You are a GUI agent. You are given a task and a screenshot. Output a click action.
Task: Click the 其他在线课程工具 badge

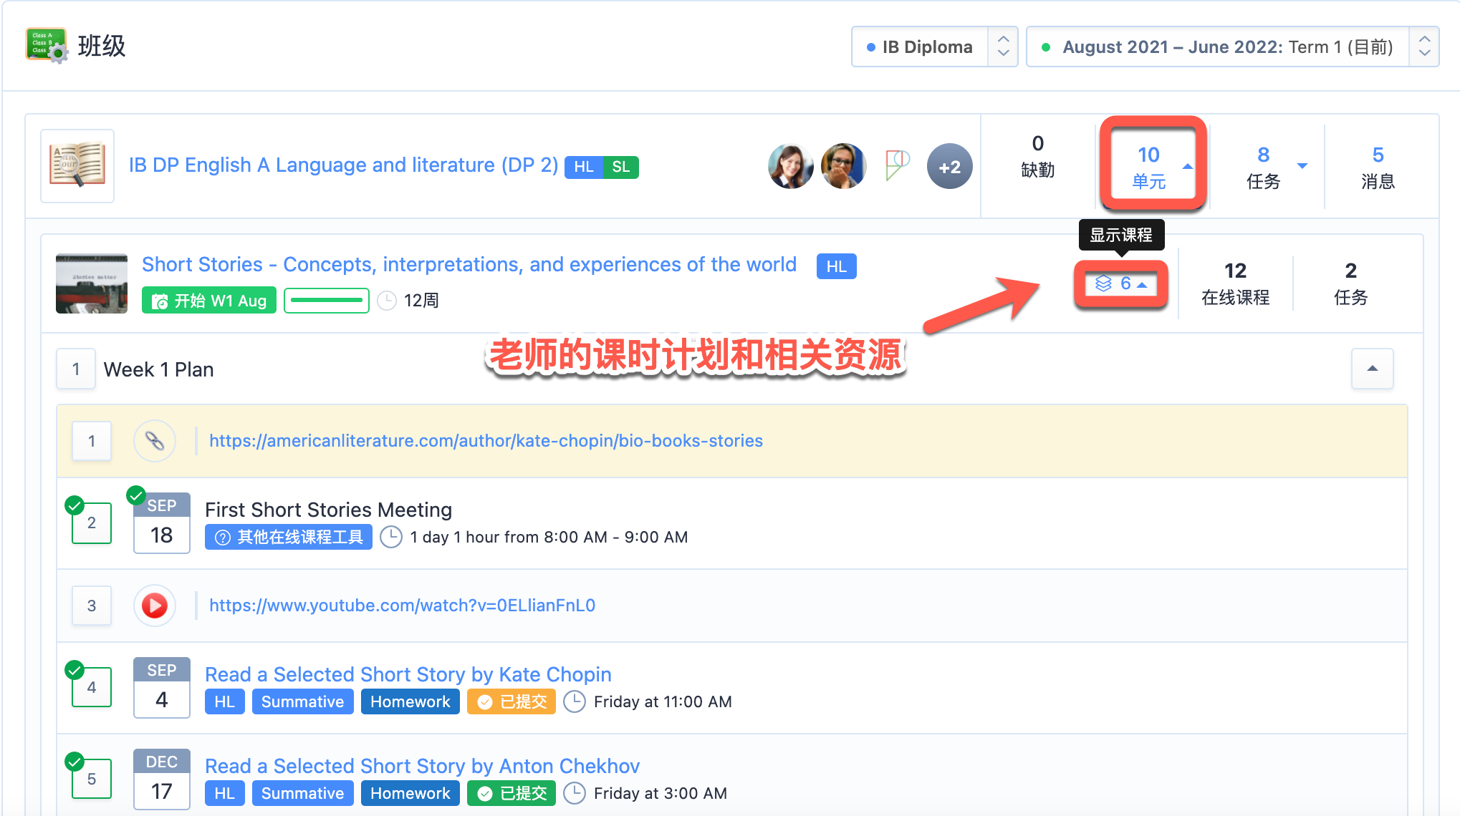(x=289, y=537)
